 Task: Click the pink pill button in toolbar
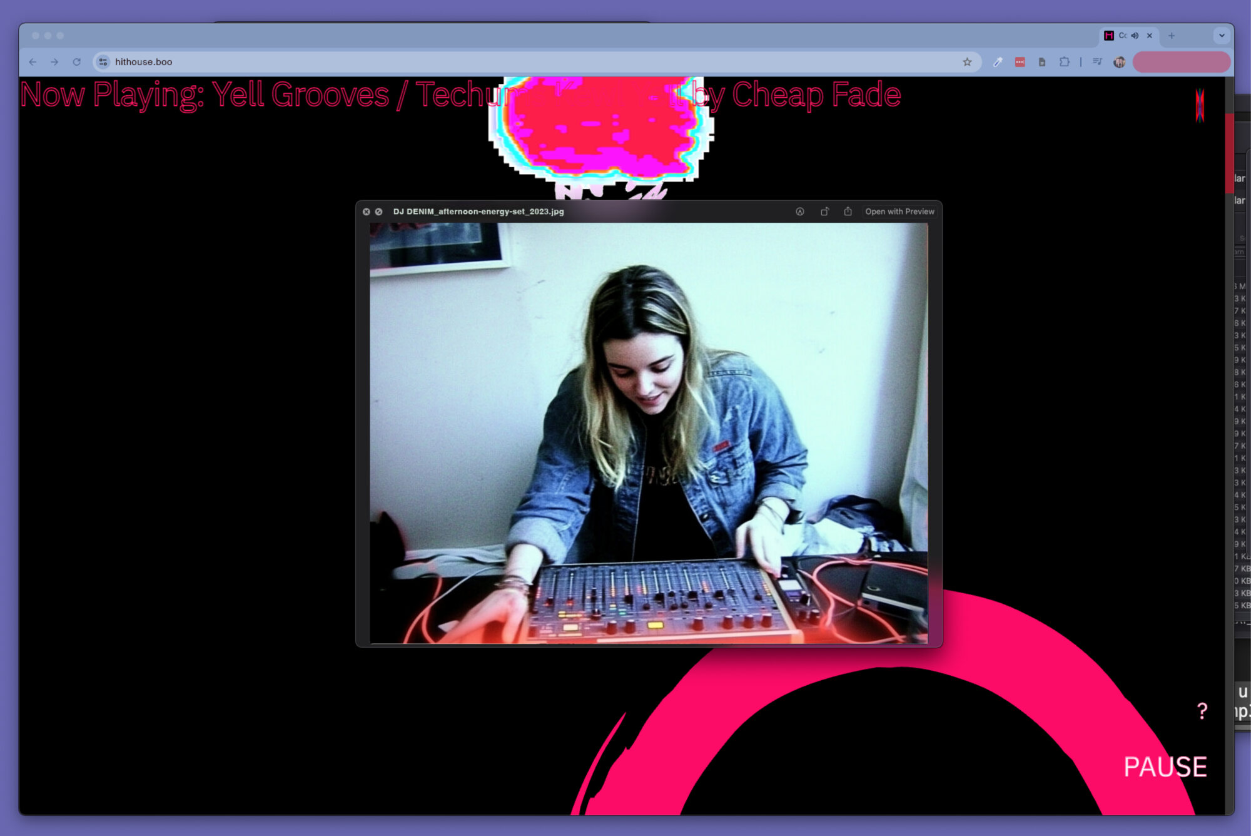click(1181, 62)
